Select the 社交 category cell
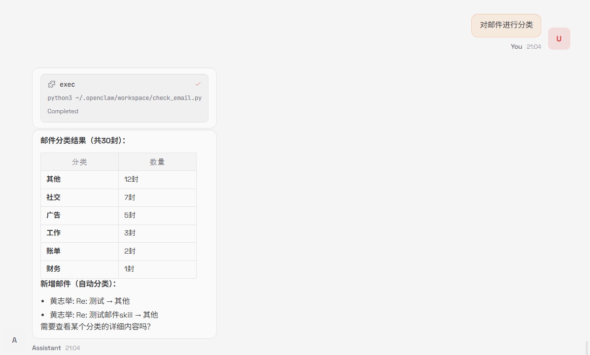The image size is (590, 355). coord(54,197)
